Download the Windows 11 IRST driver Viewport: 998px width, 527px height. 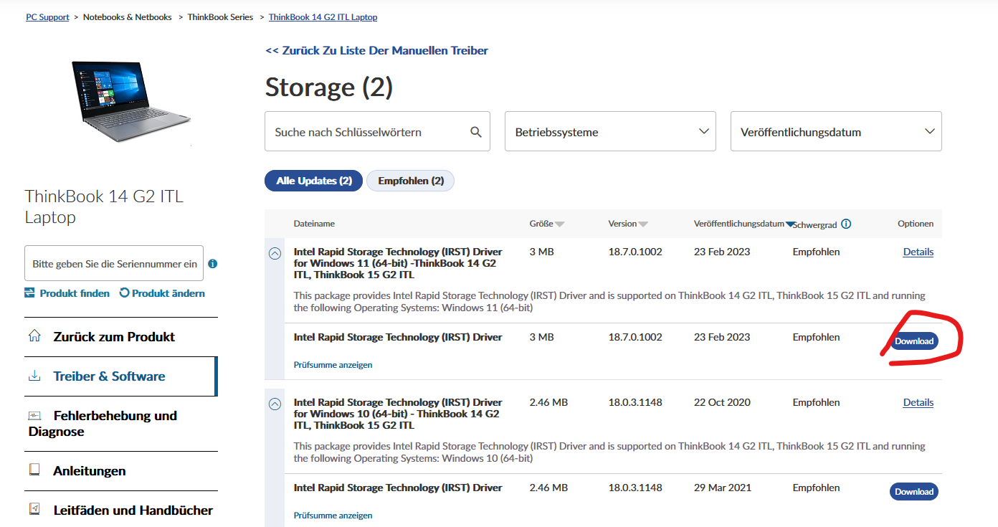pos(914,341)
